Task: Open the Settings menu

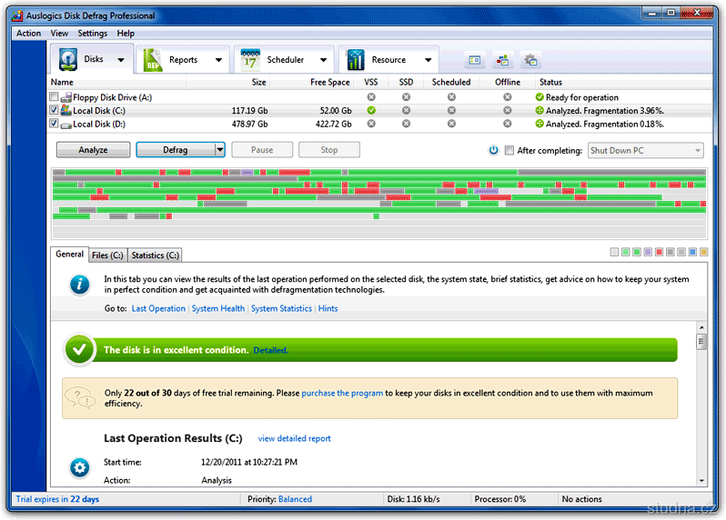Action: pos(92,33)
